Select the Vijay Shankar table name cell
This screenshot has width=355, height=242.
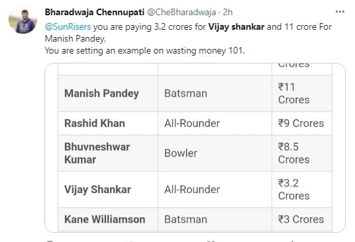pos(108,190)
